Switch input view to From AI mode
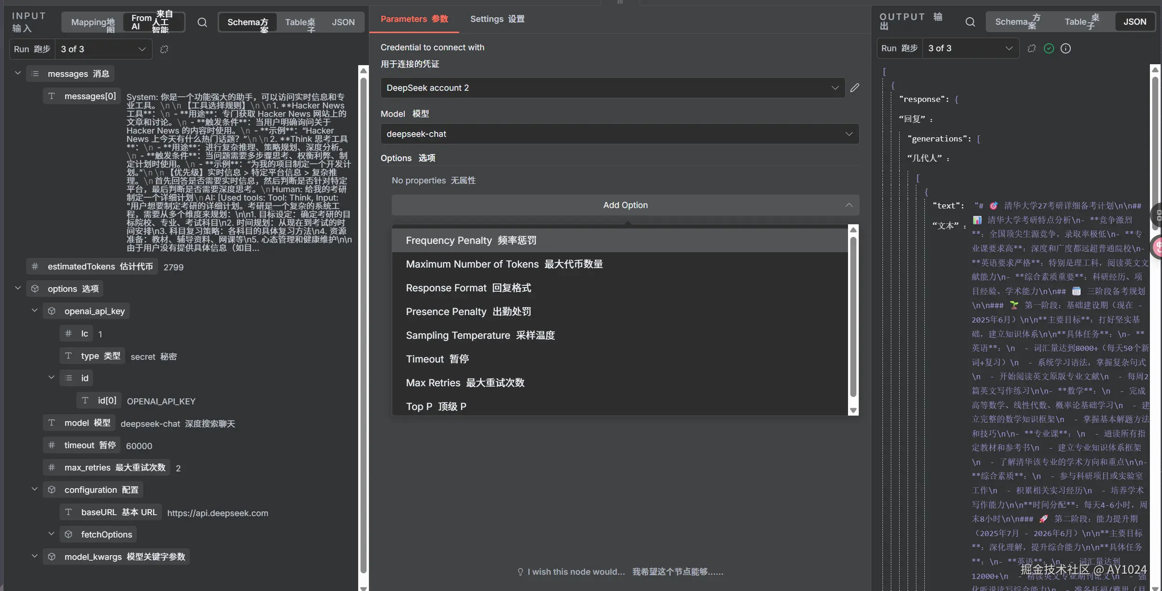The image size is (1162, 591). pos(154,22)
